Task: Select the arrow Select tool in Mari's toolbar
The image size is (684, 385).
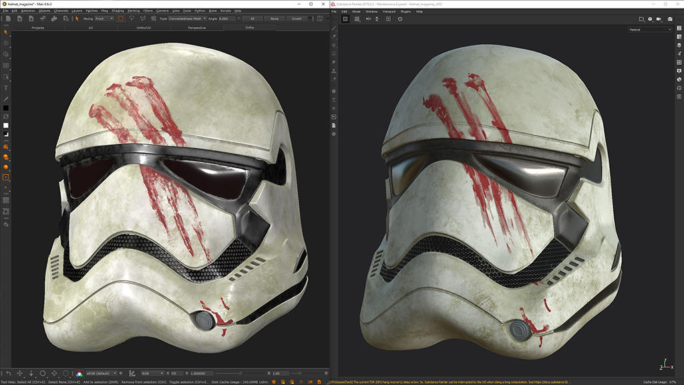Action: pos(5,33)
